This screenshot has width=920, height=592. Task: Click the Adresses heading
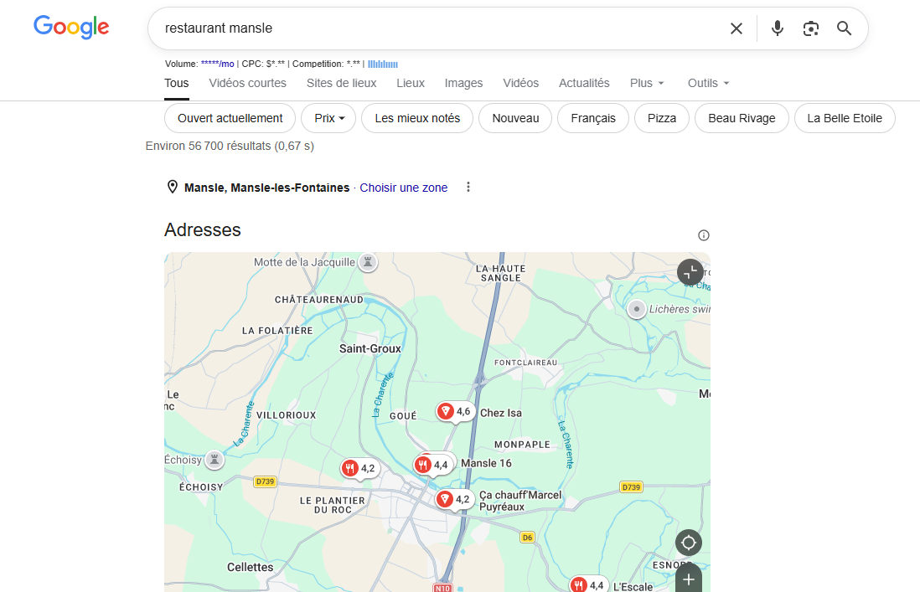(203, 229)
